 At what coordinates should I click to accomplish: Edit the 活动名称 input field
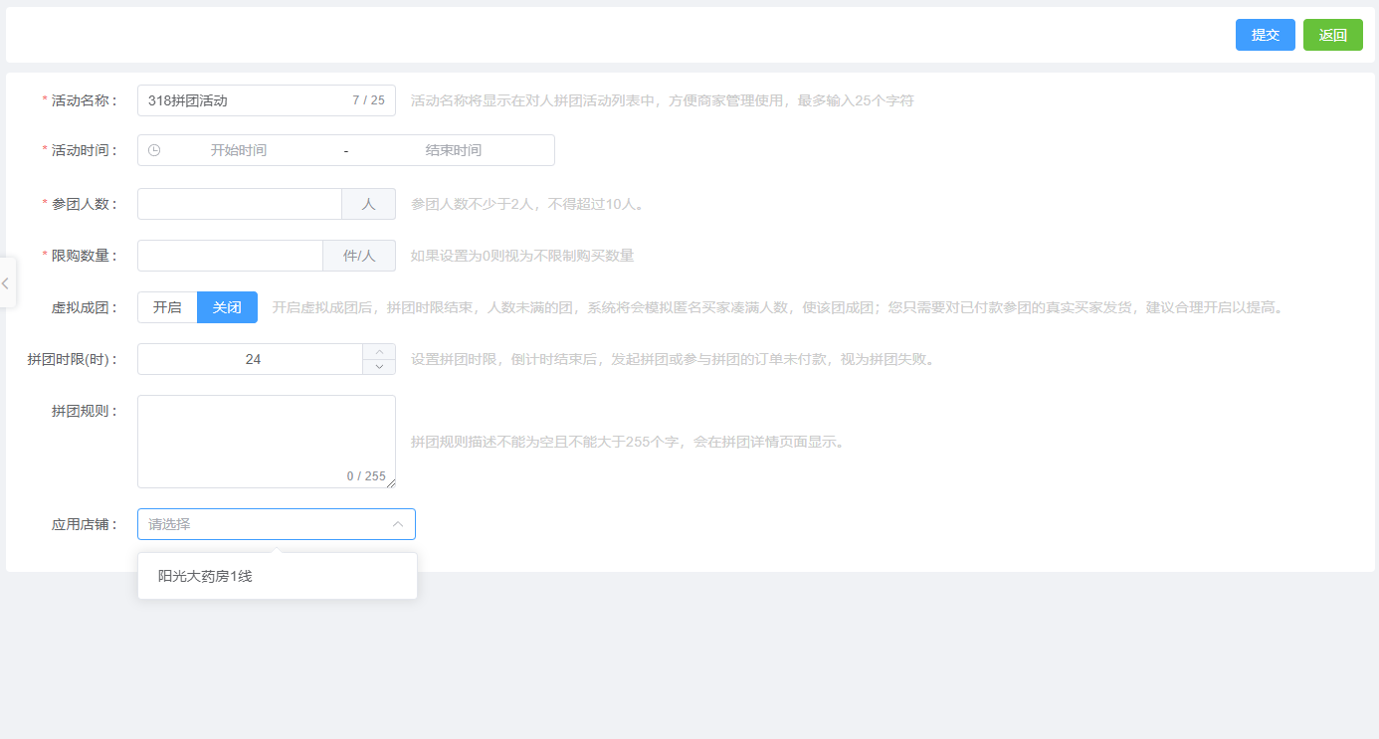click(x=266, y=100)
